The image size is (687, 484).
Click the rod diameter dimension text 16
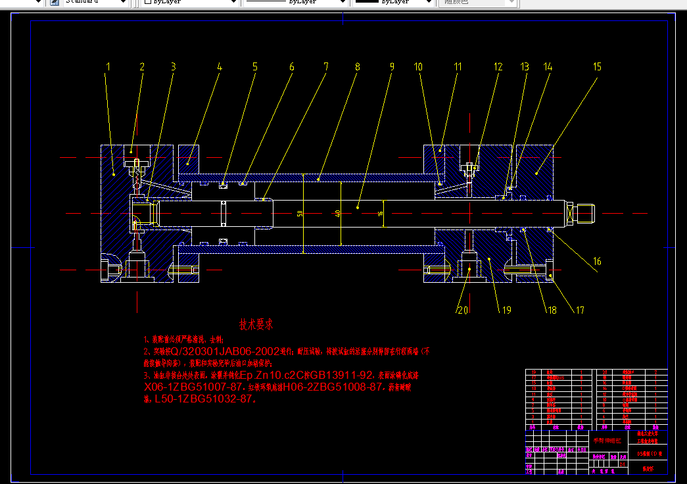click(x=380, y=214)
